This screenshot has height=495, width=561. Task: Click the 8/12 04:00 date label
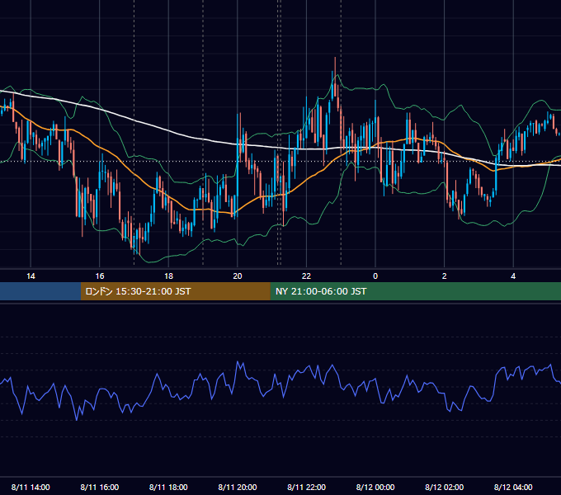tap(513, 487)
